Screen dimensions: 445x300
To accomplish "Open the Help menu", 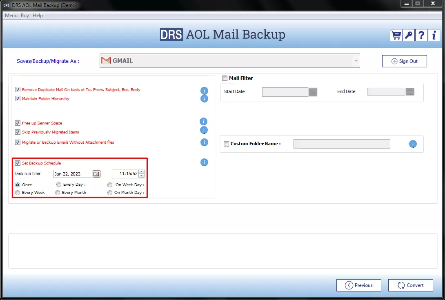I will point(38,16).
